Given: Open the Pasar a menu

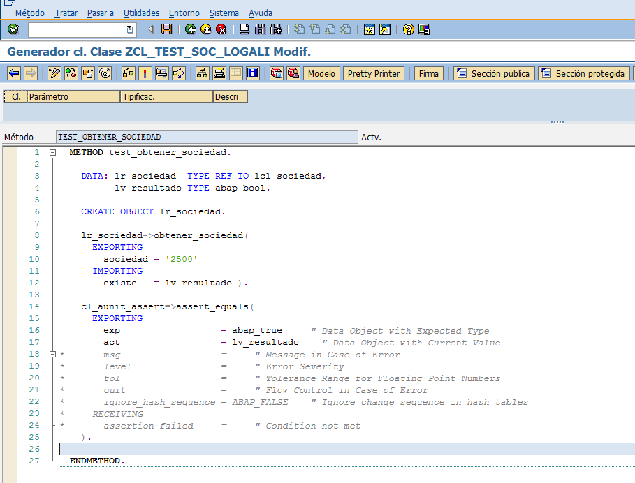Looking at the screenshot, I should (x=101, y=13).
